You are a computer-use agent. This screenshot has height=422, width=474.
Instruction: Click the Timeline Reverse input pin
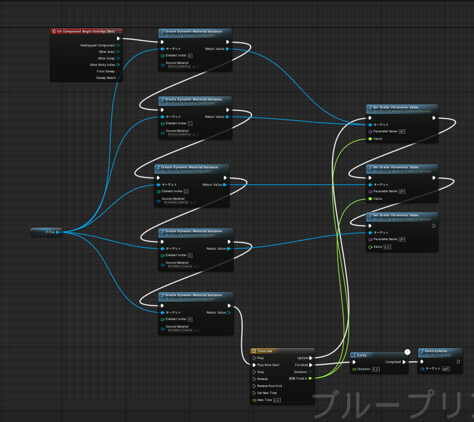254,379
